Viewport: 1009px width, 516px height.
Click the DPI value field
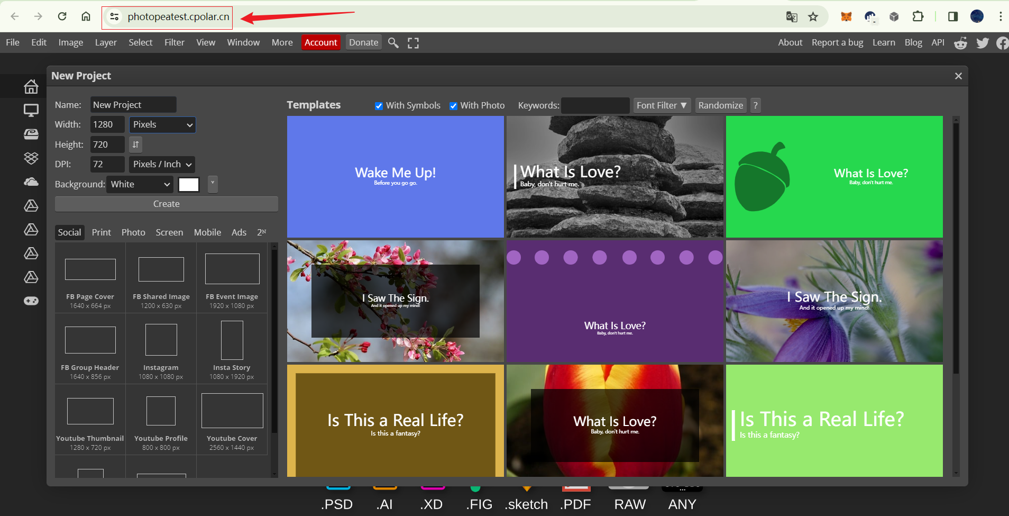[x=107, y=164]
